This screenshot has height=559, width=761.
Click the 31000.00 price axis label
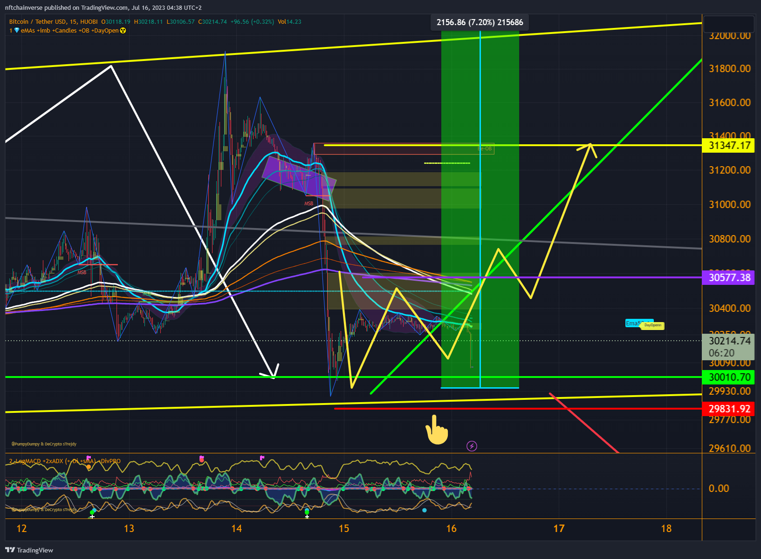point(730,205)
